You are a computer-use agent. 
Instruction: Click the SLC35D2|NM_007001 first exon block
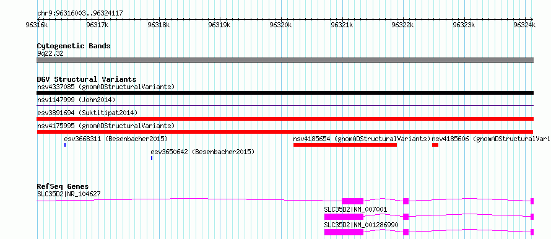point(344,217)
